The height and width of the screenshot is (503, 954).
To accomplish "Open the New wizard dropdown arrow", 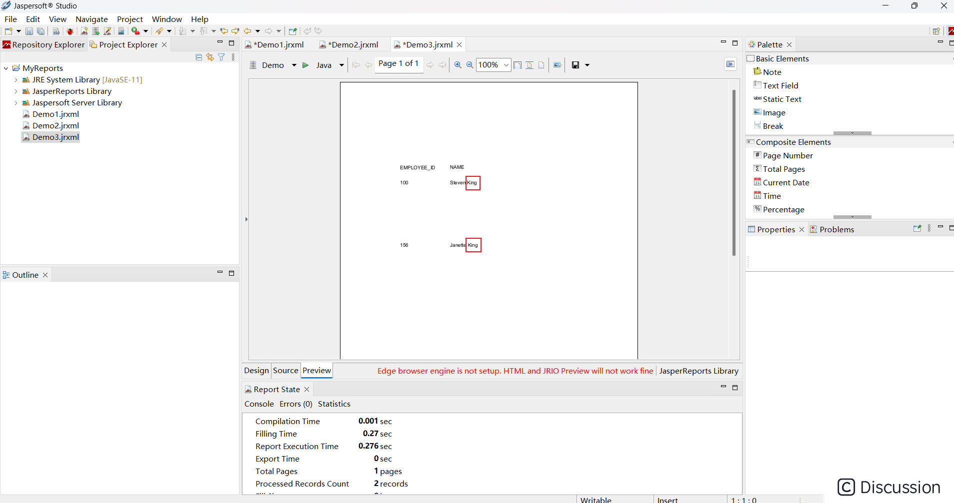I will pyautogui.click(x=18, y=31).
